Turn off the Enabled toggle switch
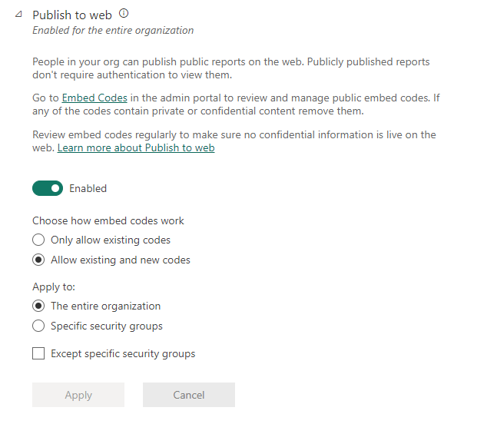 click(47, 188)
